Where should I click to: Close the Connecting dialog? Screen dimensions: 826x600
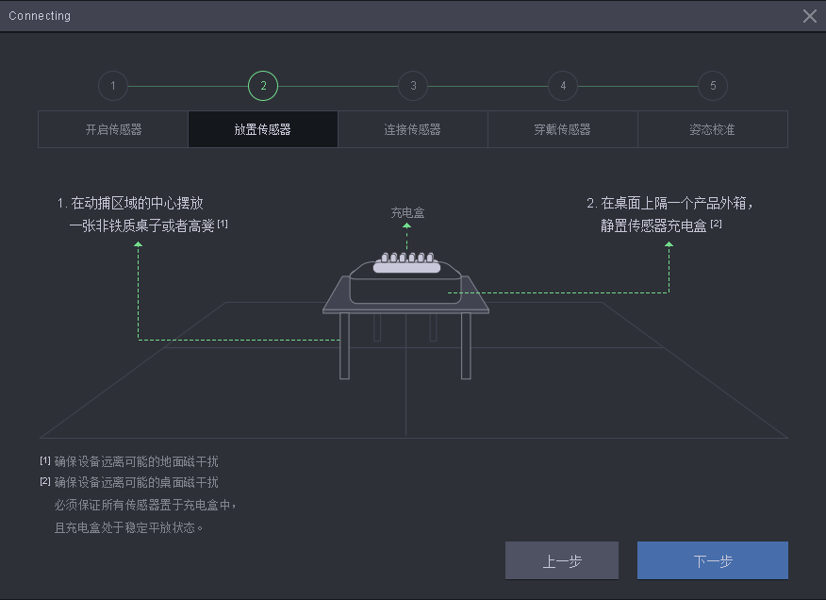tap(809, 16)
